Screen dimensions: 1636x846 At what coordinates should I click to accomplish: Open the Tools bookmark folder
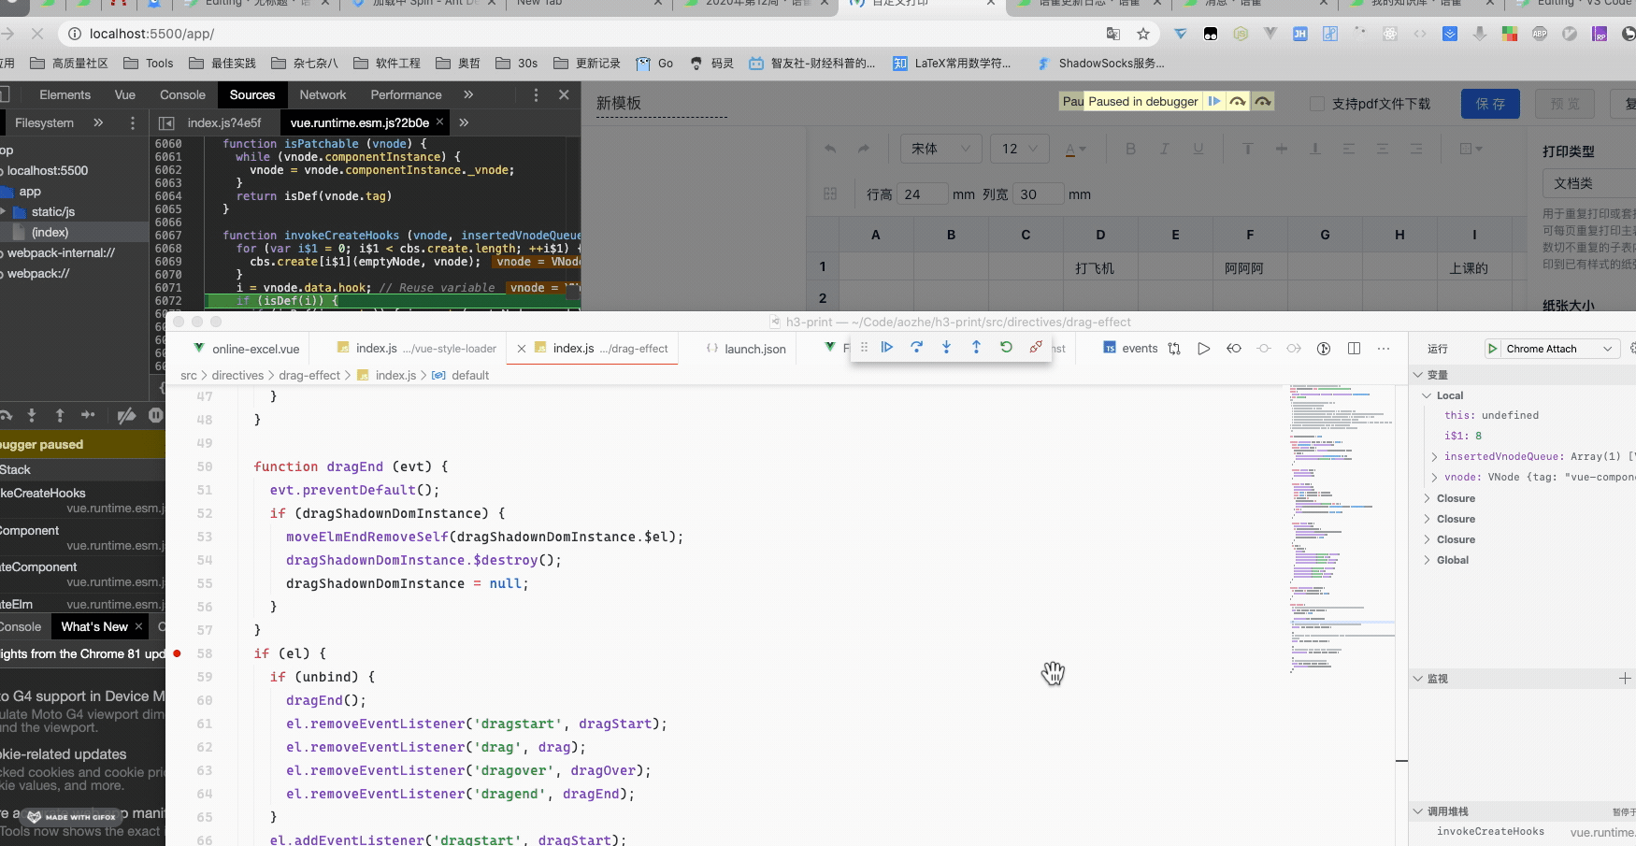tap(149, 64)
